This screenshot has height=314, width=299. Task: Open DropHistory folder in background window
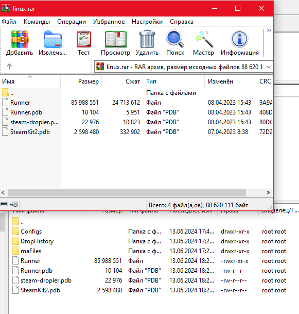(x=37, y=241)
